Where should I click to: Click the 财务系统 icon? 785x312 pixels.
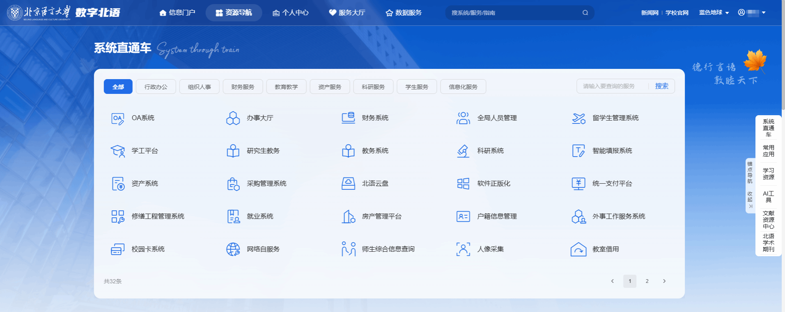click(348, 118)
